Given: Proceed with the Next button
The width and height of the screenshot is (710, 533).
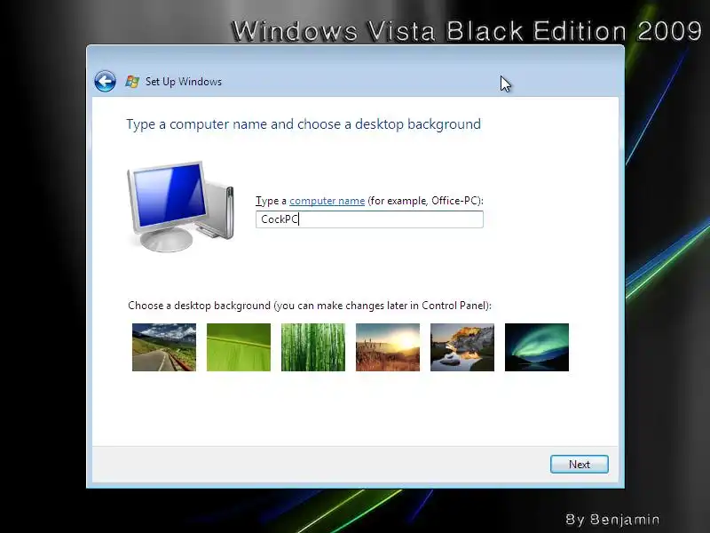Looking at the screenshot, I should click(580, 464).
